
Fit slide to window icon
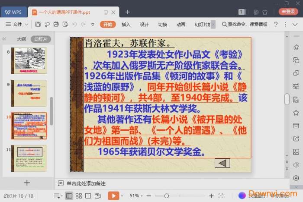click(x=221, y=196)
